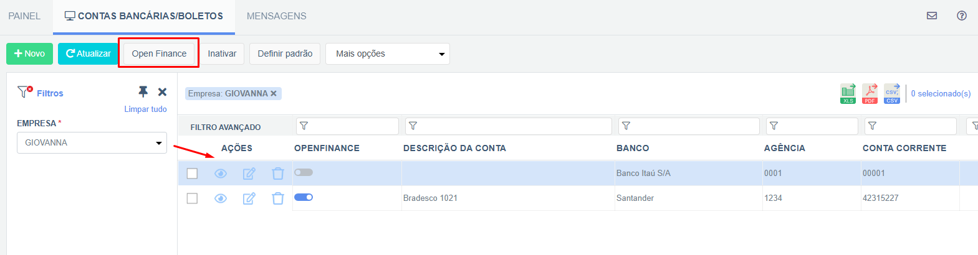Open the EMPRESA dropdown showing GIOVANNA
The image size is (978, 255).
92,142
